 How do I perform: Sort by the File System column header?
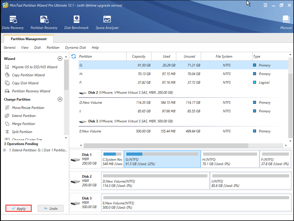tap(227, 56)
